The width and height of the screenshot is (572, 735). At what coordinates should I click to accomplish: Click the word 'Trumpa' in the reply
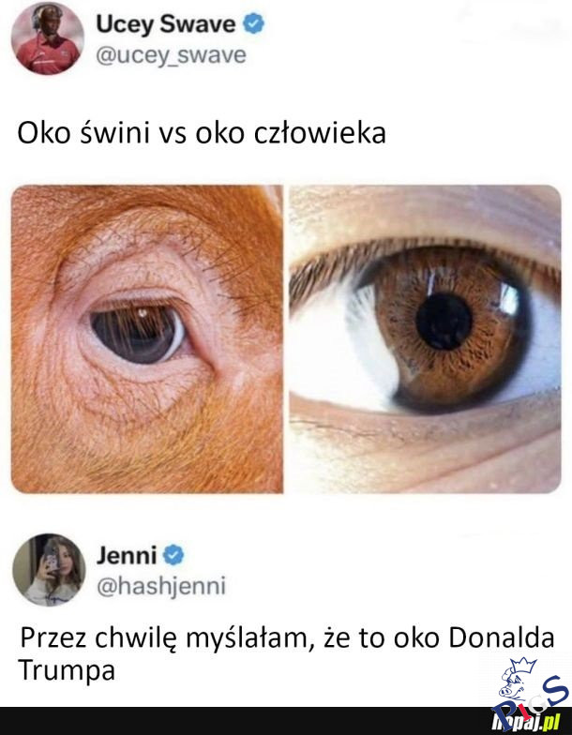(67, 670)
